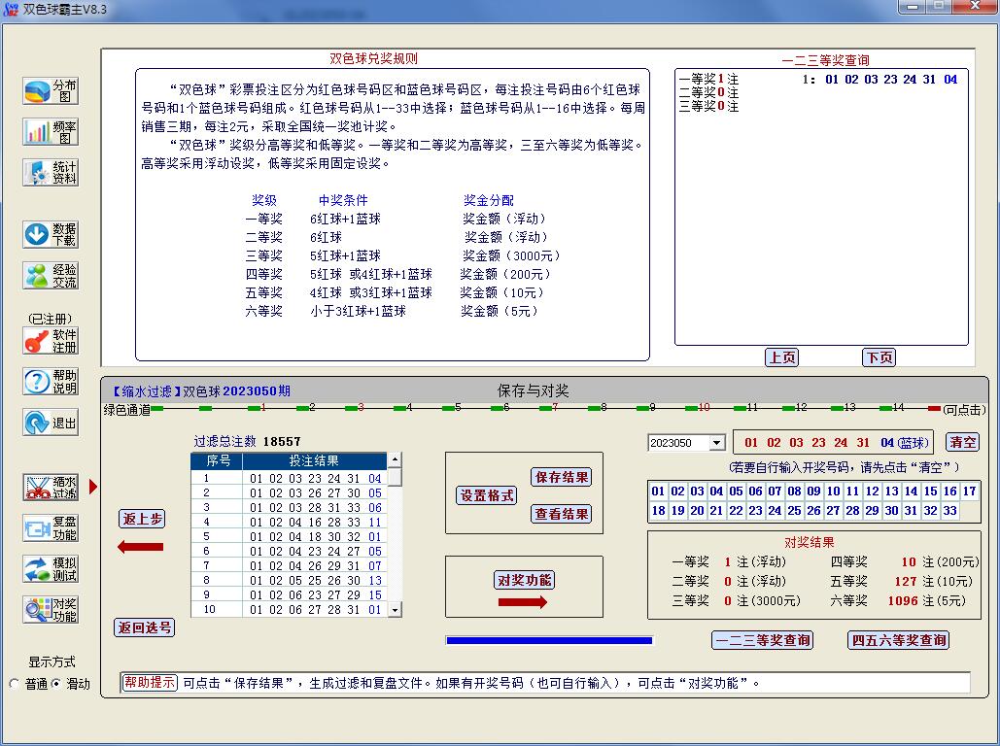Open 一二三等奖查询 query
The height and width of the screenshot is (746, 1000).
tap(762, 640)
